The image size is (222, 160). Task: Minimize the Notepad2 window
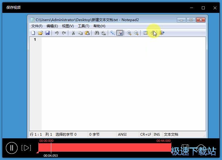pyautogui.click(x=181, y=20)
